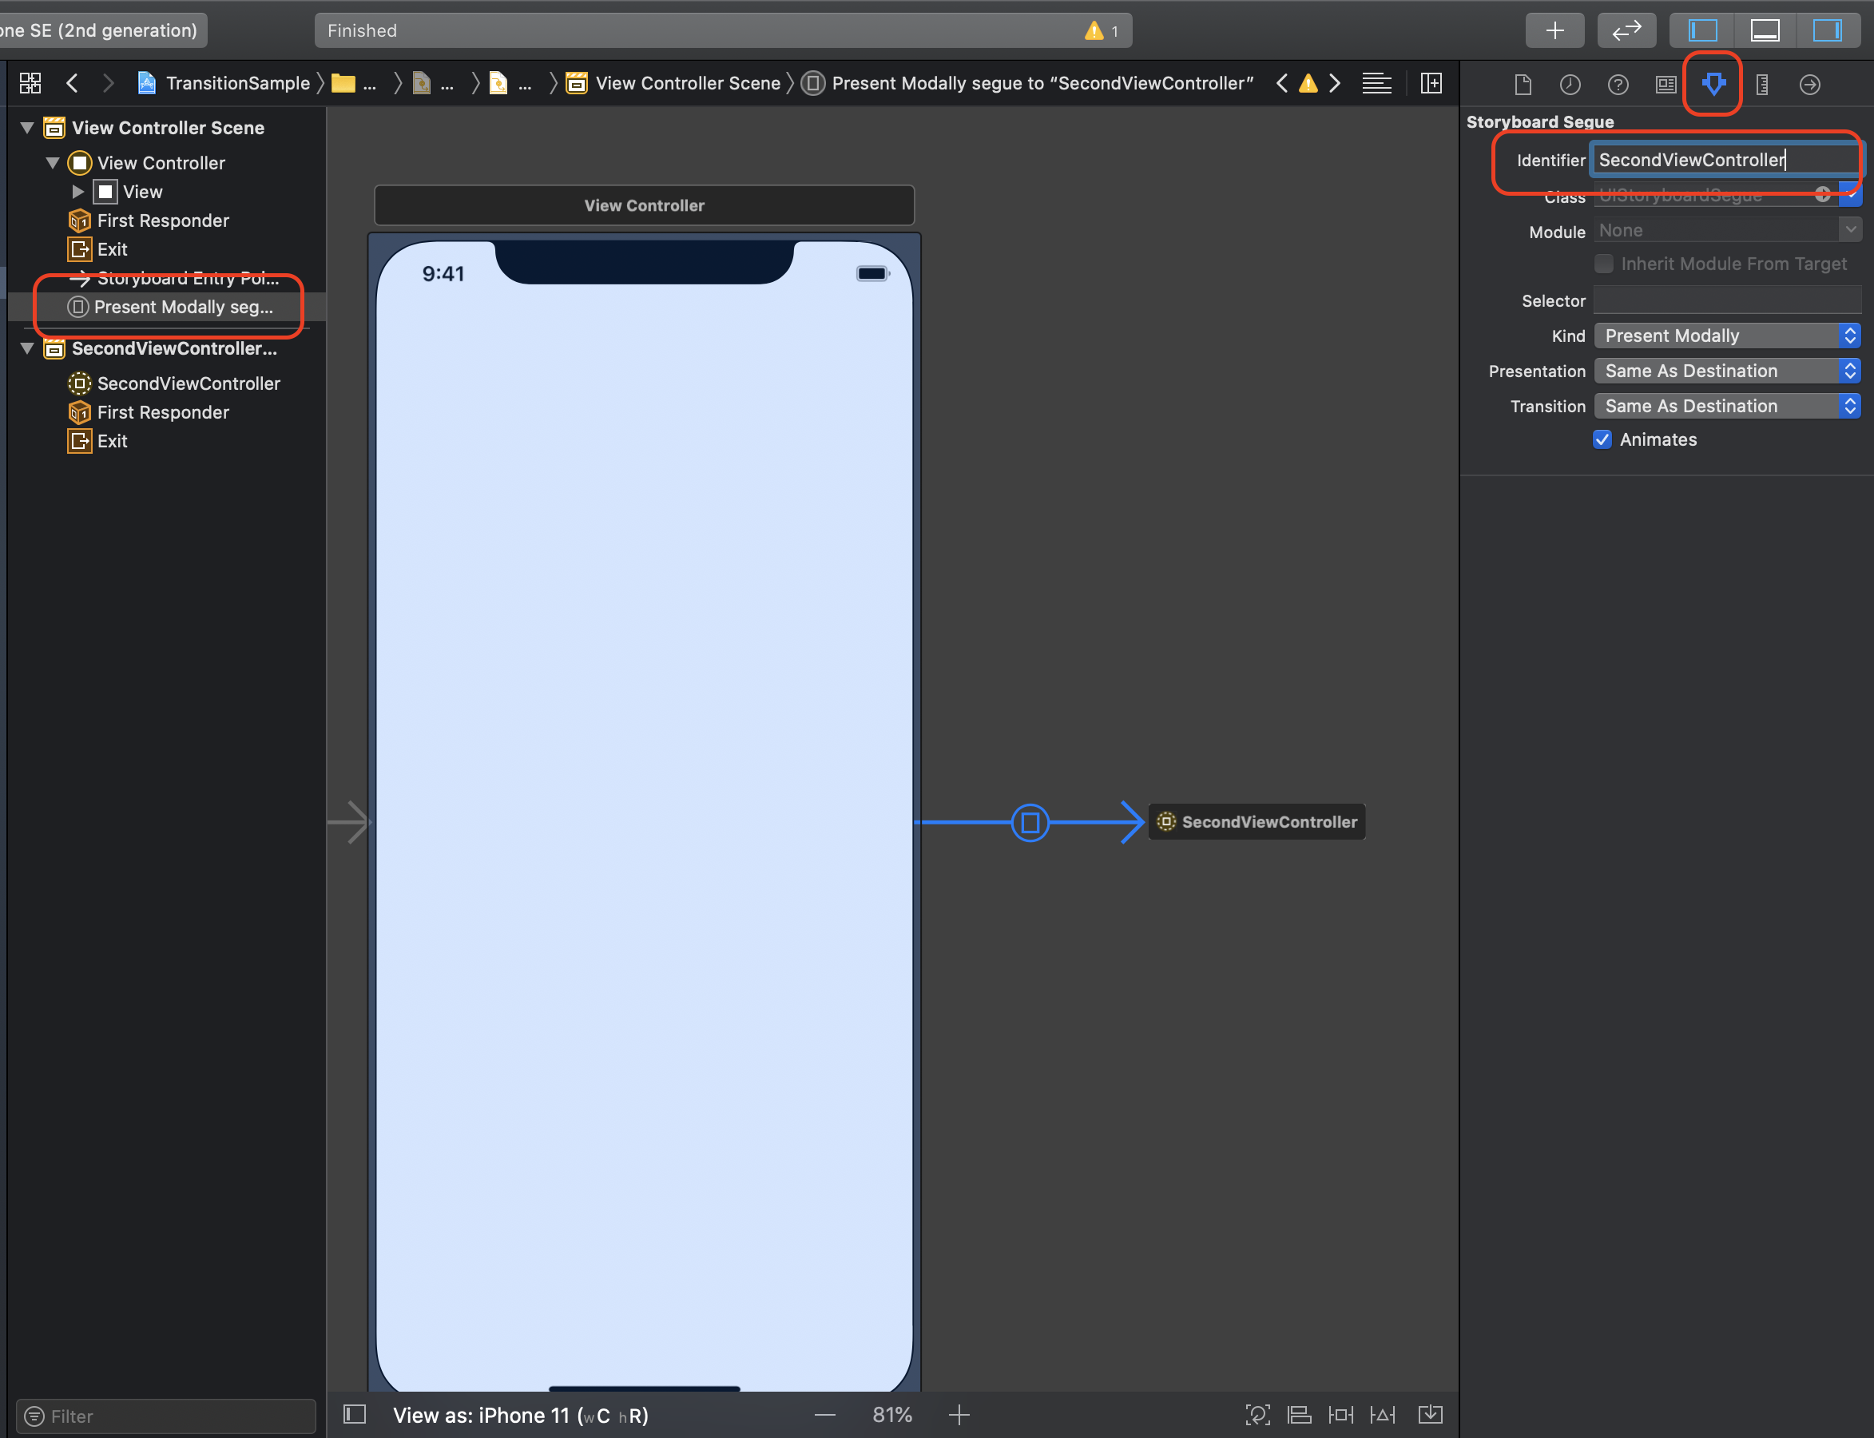The image size is (1874, 1438).
Task: Toggle the inspectors panel visibility
Action: pyautogui.click(x=1827, y=31)
